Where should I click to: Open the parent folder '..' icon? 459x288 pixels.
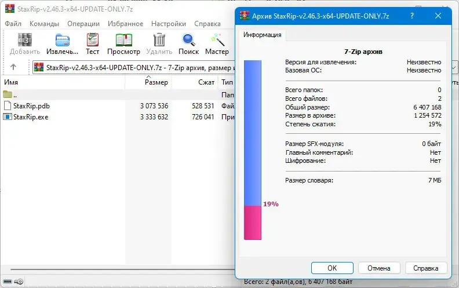[x=8, y=94]
